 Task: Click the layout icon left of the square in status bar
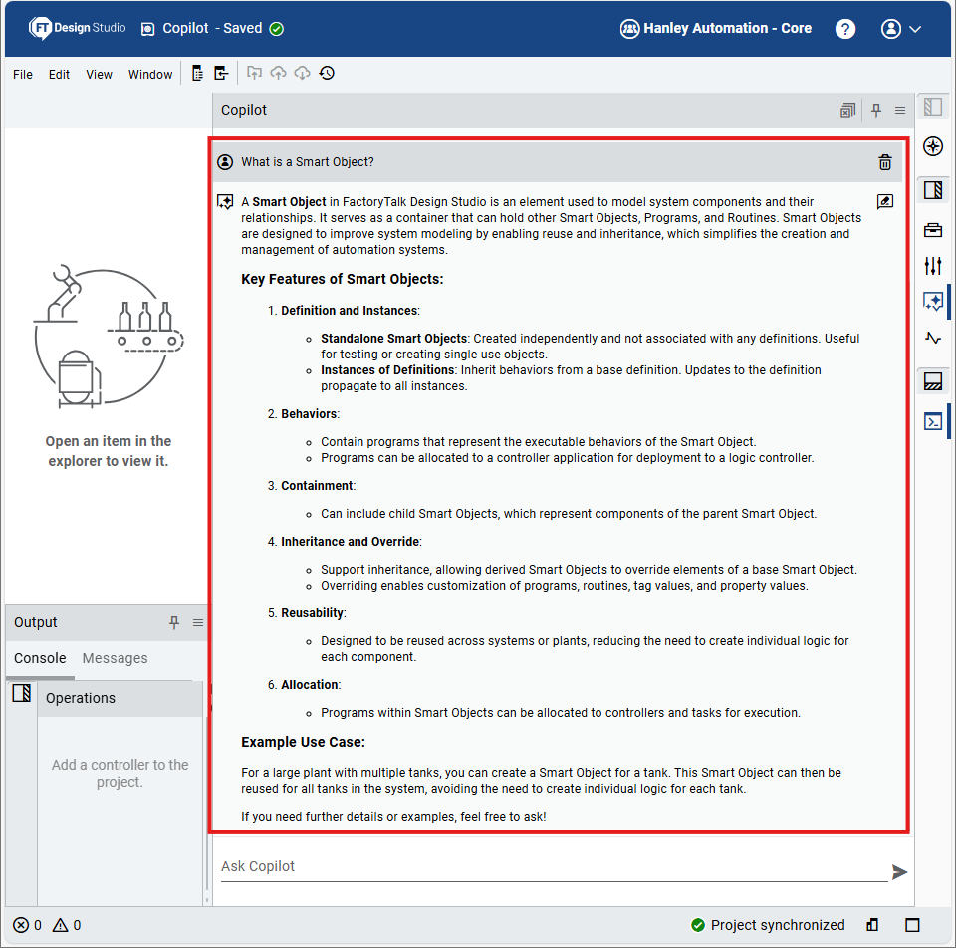872,925
